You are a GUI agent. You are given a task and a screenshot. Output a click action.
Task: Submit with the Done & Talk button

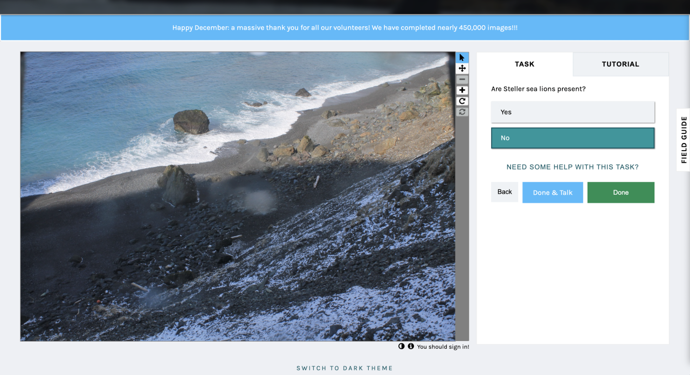pos(553,193)
